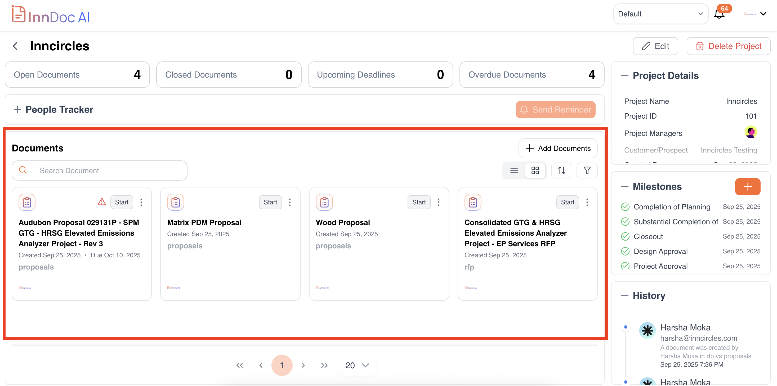Open the page size 20 dropdown
This screenshot has height=386, width=777.
[357, 365]
